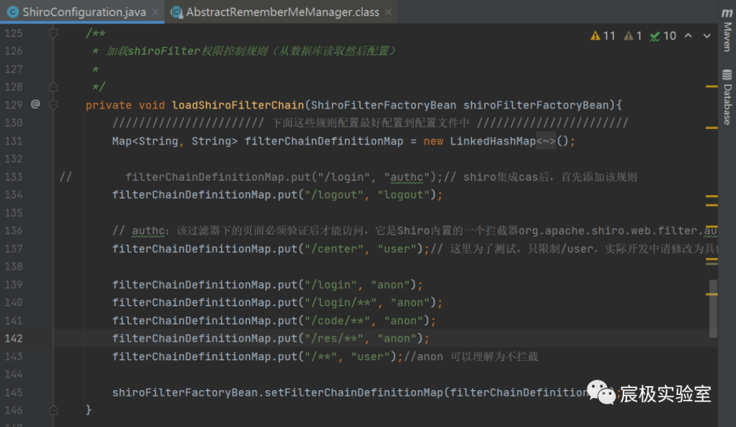This screenshot has height=427, width=736.
Task: Click the green typo indicator showing 10
Action: point(663,35)
